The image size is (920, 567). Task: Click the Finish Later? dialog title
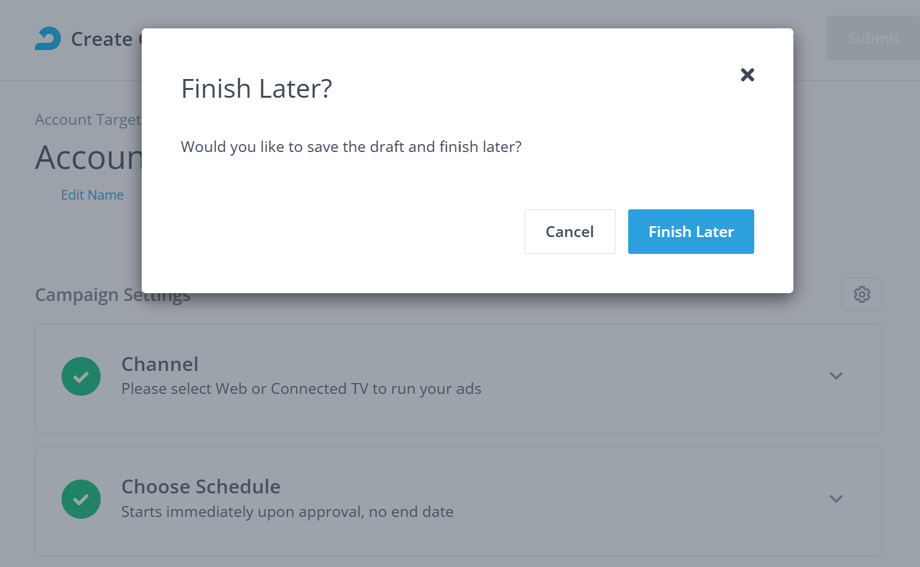[256, 89]
